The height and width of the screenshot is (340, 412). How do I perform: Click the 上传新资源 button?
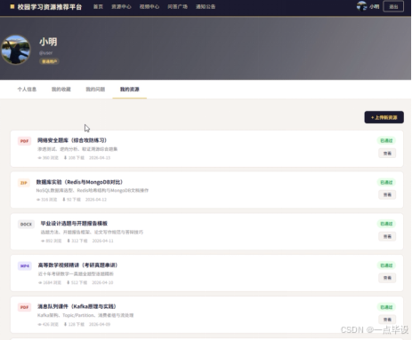coord(384,117)
